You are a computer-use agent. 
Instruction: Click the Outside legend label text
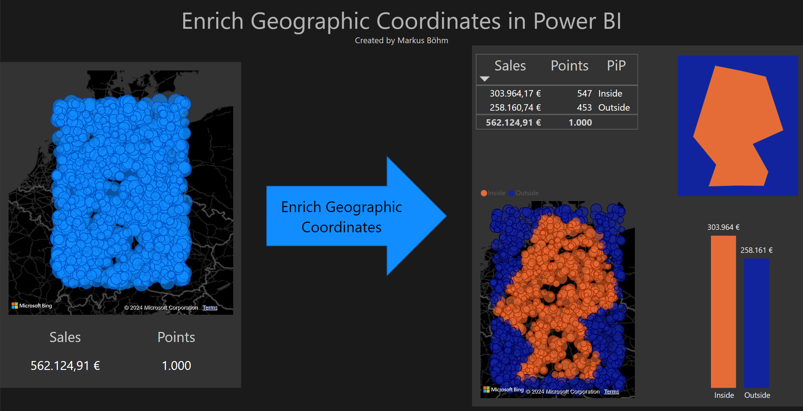527,193
